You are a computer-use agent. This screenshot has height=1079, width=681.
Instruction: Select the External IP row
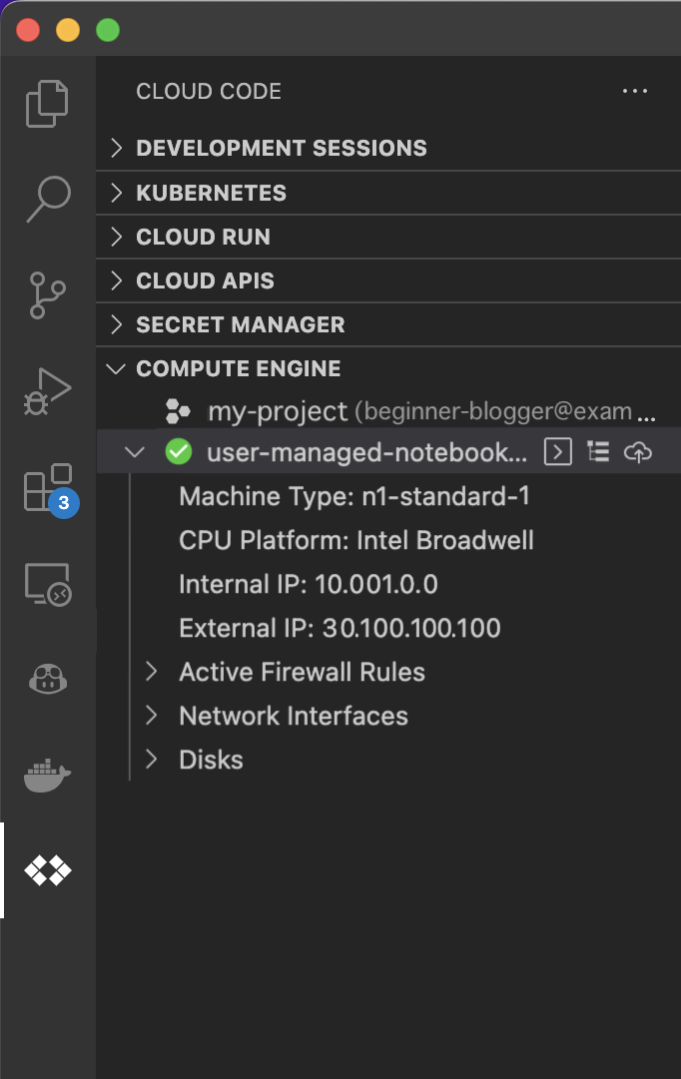[340, 628]
